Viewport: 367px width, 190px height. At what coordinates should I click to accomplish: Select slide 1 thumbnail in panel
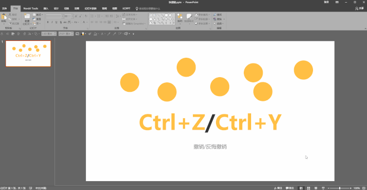(x=28, y=54)
